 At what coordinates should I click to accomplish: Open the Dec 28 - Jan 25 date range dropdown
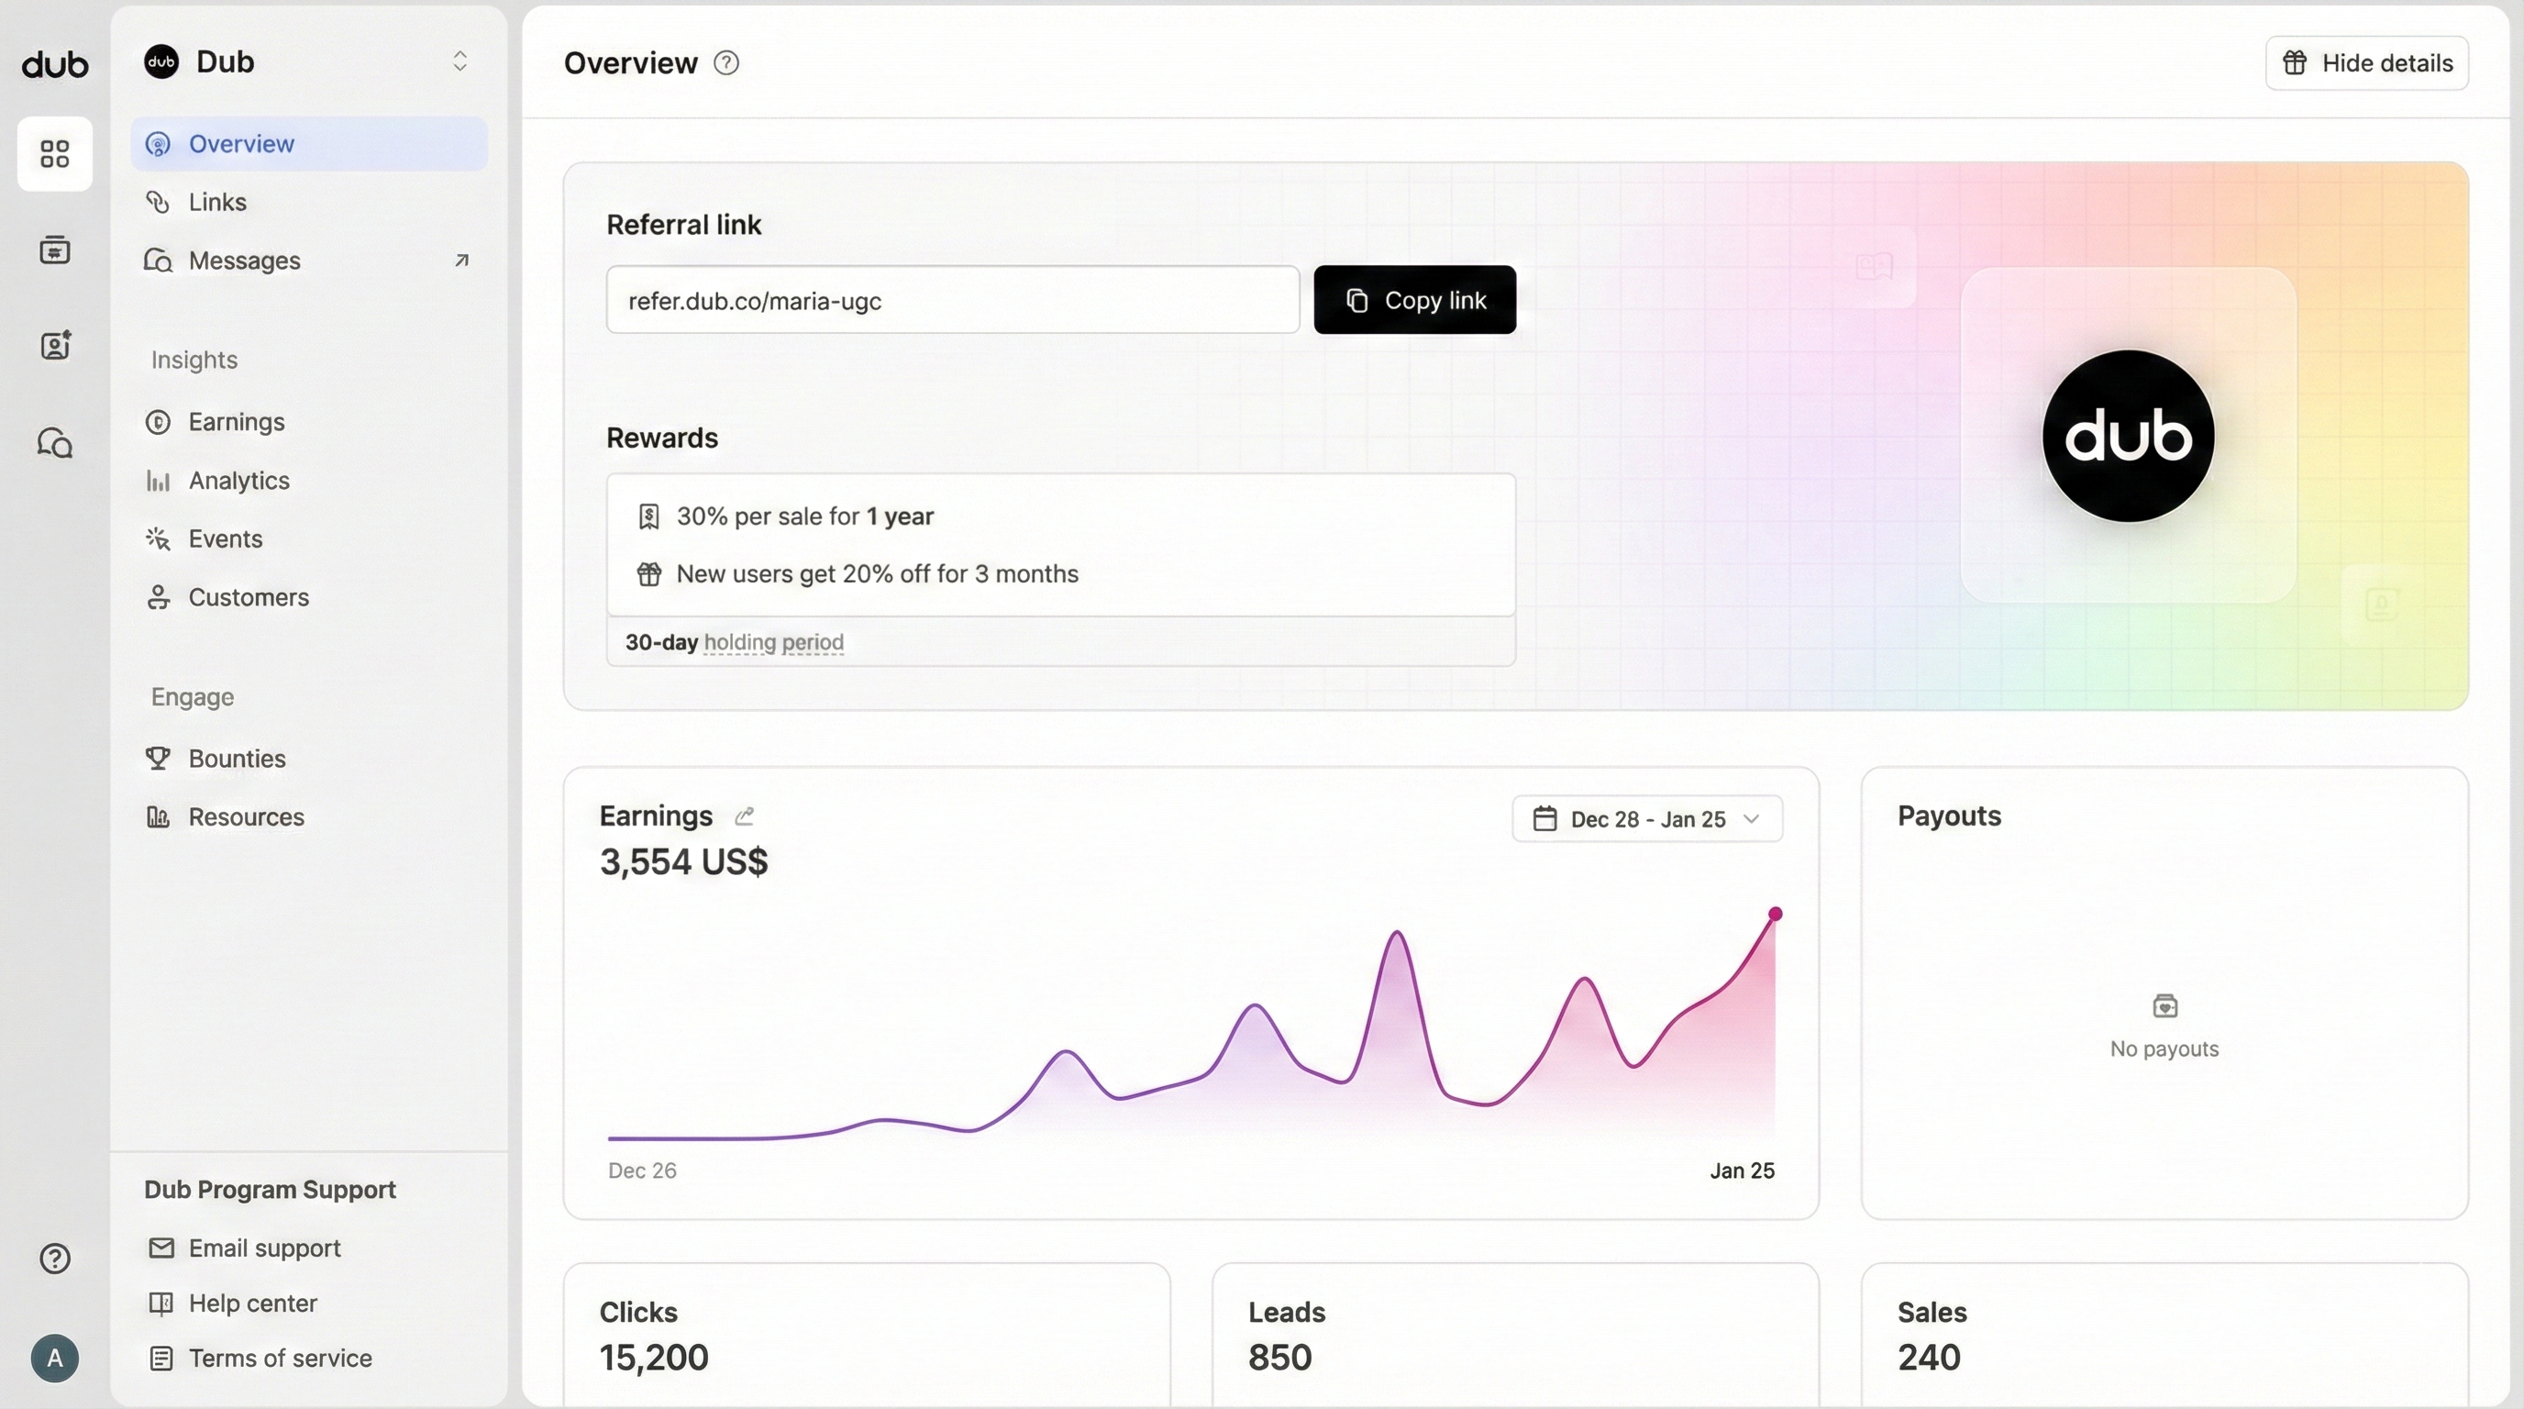click(x=1647, y=818)
